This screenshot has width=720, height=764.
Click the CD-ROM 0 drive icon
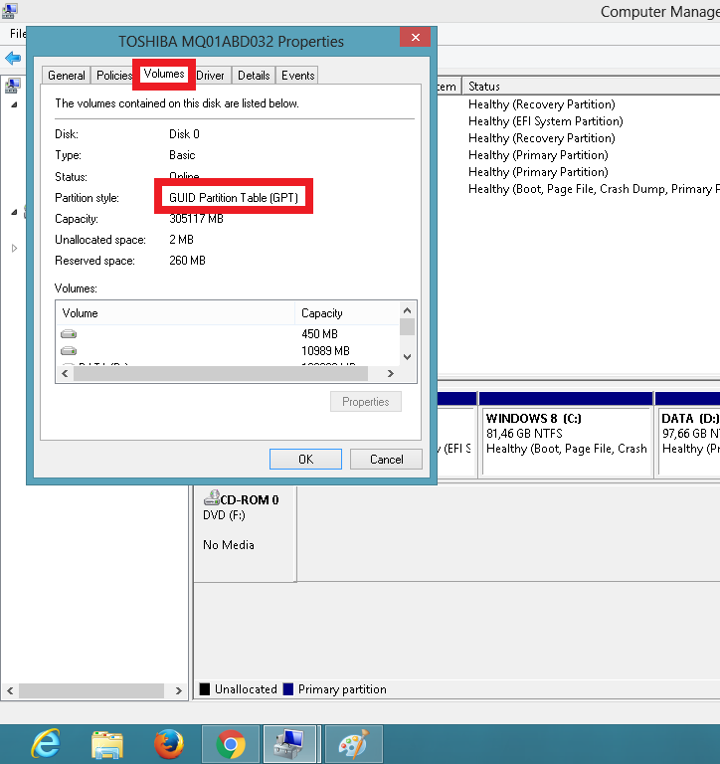click(212, 497)
